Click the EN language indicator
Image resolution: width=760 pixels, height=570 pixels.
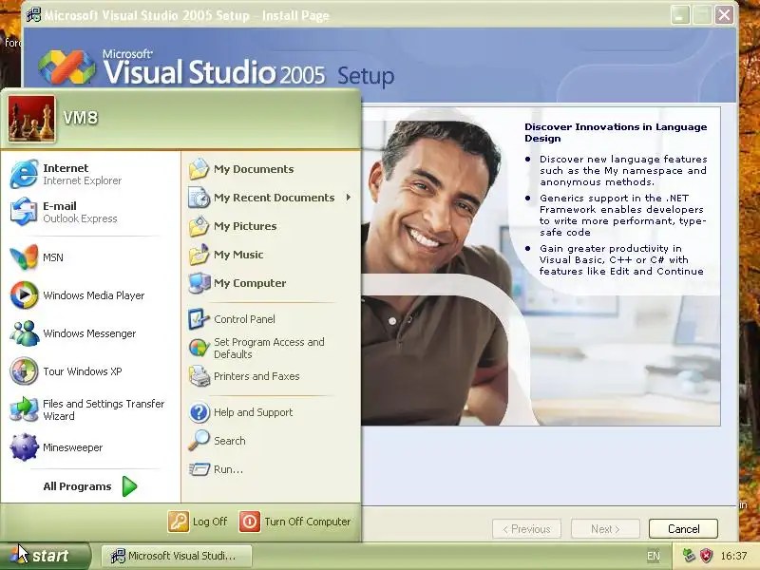(654, 556)
